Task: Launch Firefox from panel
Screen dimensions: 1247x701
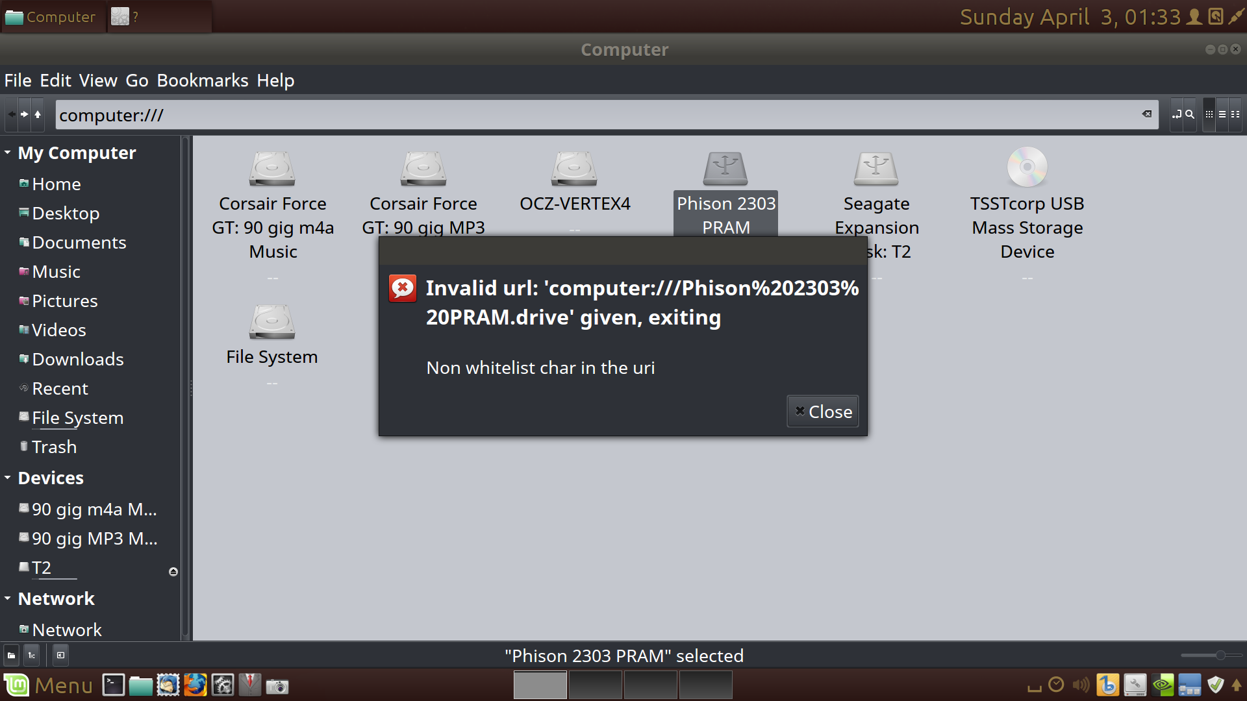Action: [x=195, y=685]
